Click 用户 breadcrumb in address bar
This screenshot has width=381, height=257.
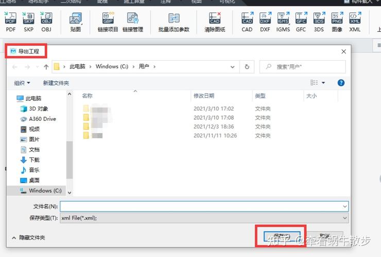pyautogui.click(x=144, y=66)
